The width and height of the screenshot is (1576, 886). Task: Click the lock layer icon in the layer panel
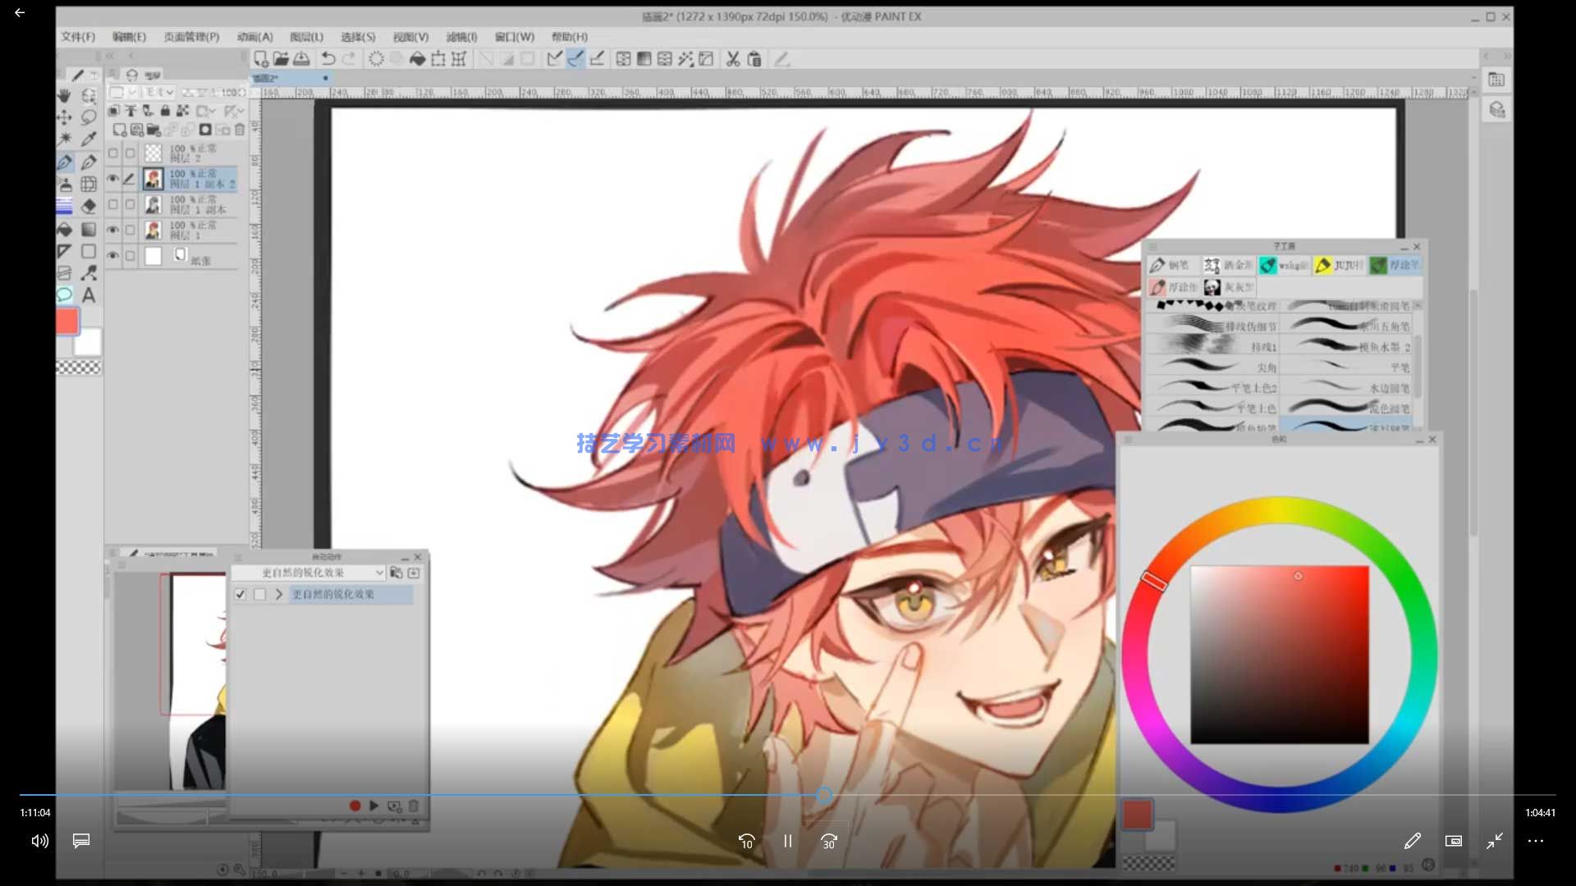pos(165,111)
